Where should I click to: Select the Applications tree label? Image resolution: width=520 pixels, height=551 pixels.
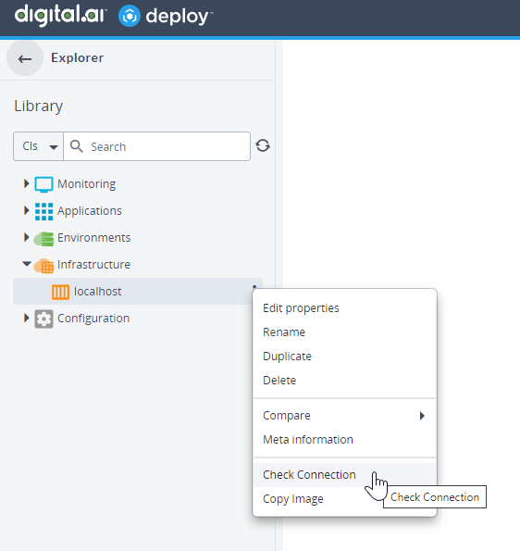90,211
